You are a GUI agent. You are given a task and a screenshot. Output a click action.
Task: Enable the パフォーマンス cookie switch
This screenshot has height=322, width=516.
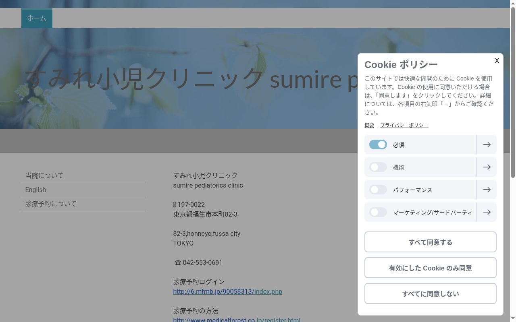pos(378,190)
